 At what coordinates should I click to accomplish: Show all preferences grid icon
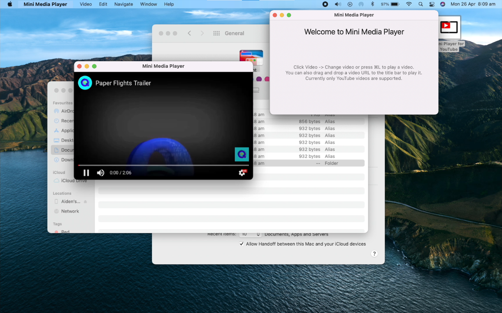216,33
